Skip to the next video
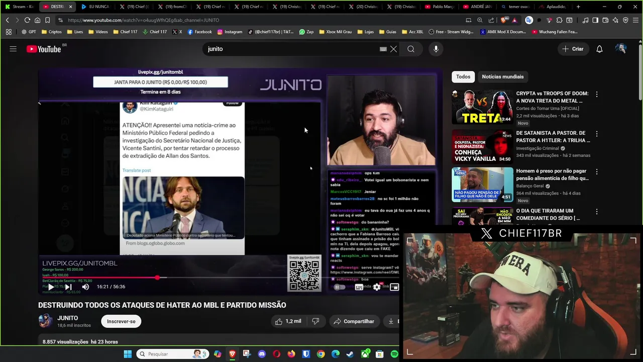The height and width of the screenshot is (362, 643). 68,287
